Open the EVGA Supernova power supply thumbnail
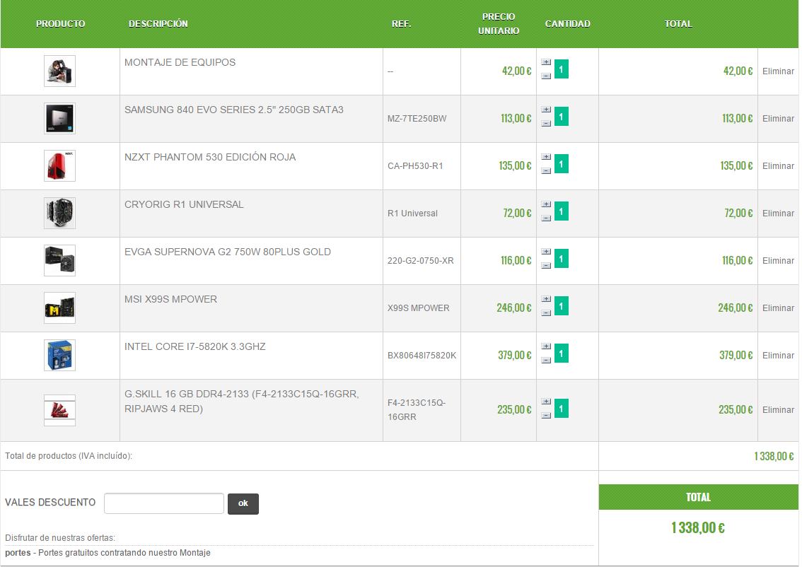The width and height of the screenshot is (802, 567). (59, 261)
